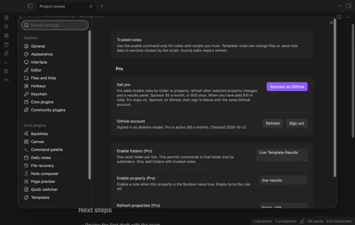
Task: Open today's daily note ribbon icon
Action: 6,44
